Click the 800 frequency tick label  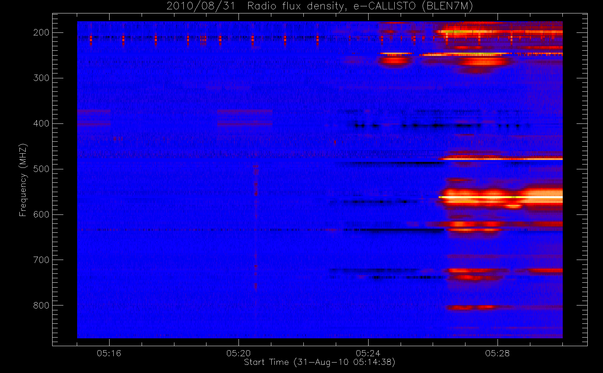click(41, 305)
